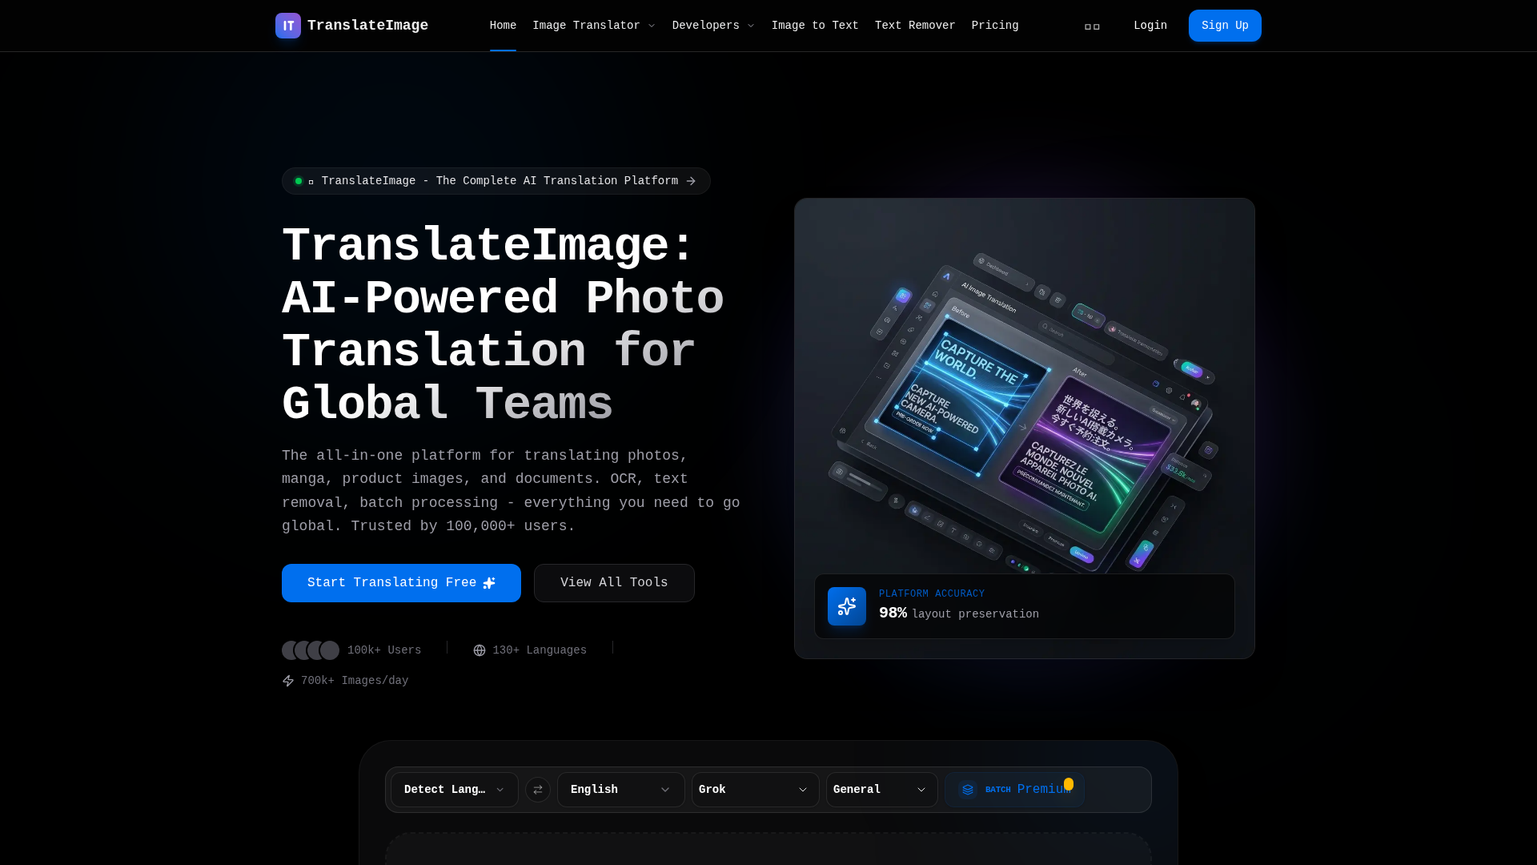Click arrow icon on announcement banner
1537x865 pixels.
coord(691,181)
